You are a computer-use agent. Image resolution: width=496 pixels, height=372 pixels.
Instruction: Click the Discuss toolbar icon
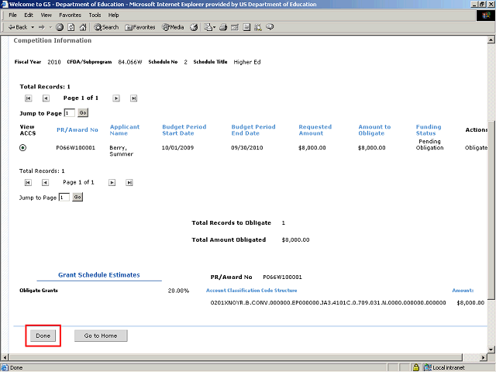pos(246,27)
